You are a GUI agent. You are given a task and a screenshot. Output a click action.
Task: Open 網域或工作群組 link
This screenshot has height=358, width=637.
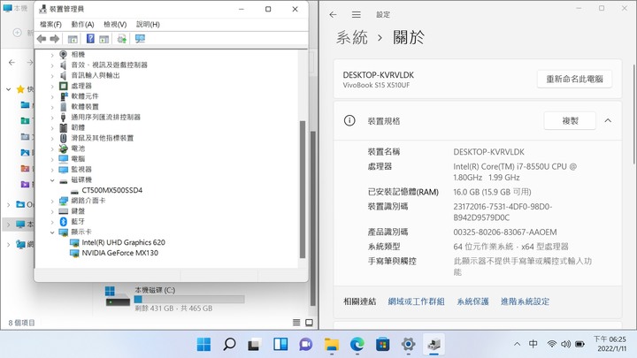pos(416,301)
